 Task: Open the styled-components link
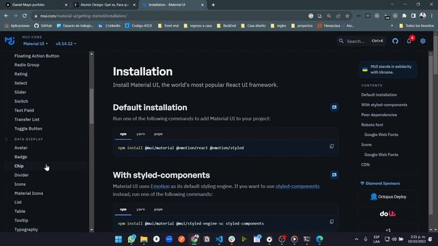pyautogui.click(x=298, y=187)
